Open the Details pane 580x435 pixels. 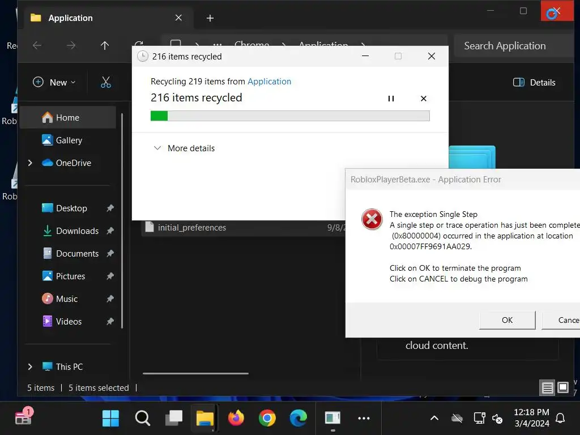click(x=534, y=82)
